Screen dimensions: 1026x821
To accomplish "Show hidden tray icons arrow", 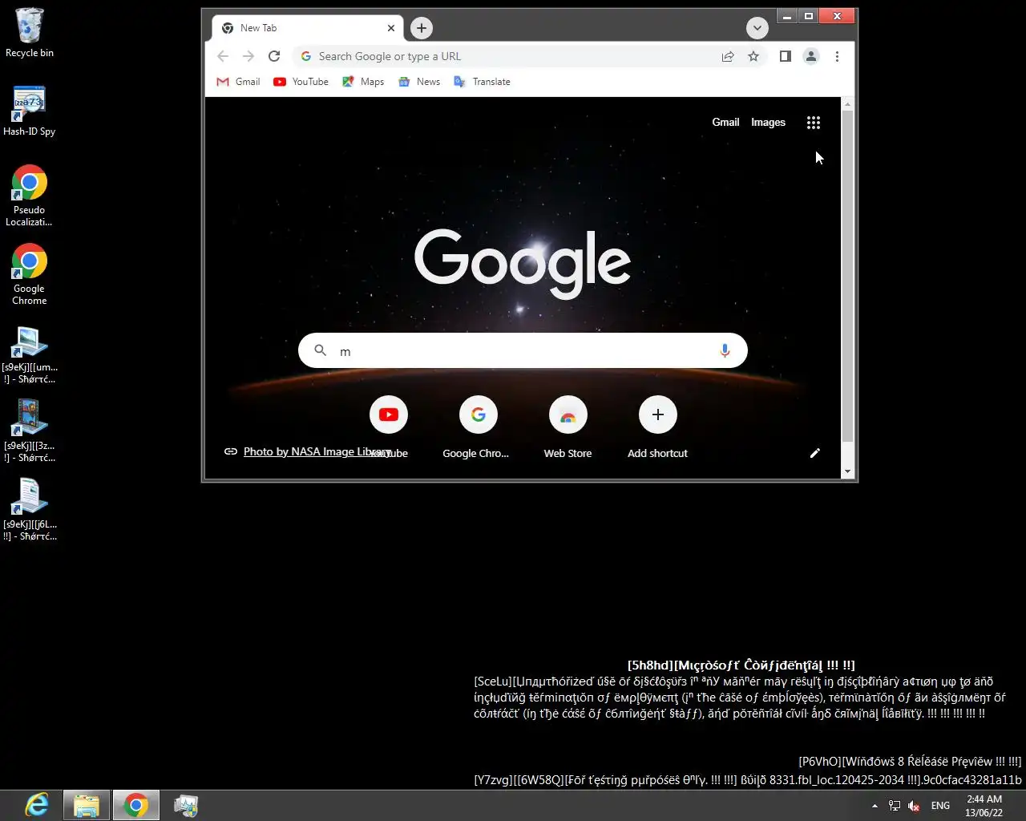I will (x=875, y=806).
